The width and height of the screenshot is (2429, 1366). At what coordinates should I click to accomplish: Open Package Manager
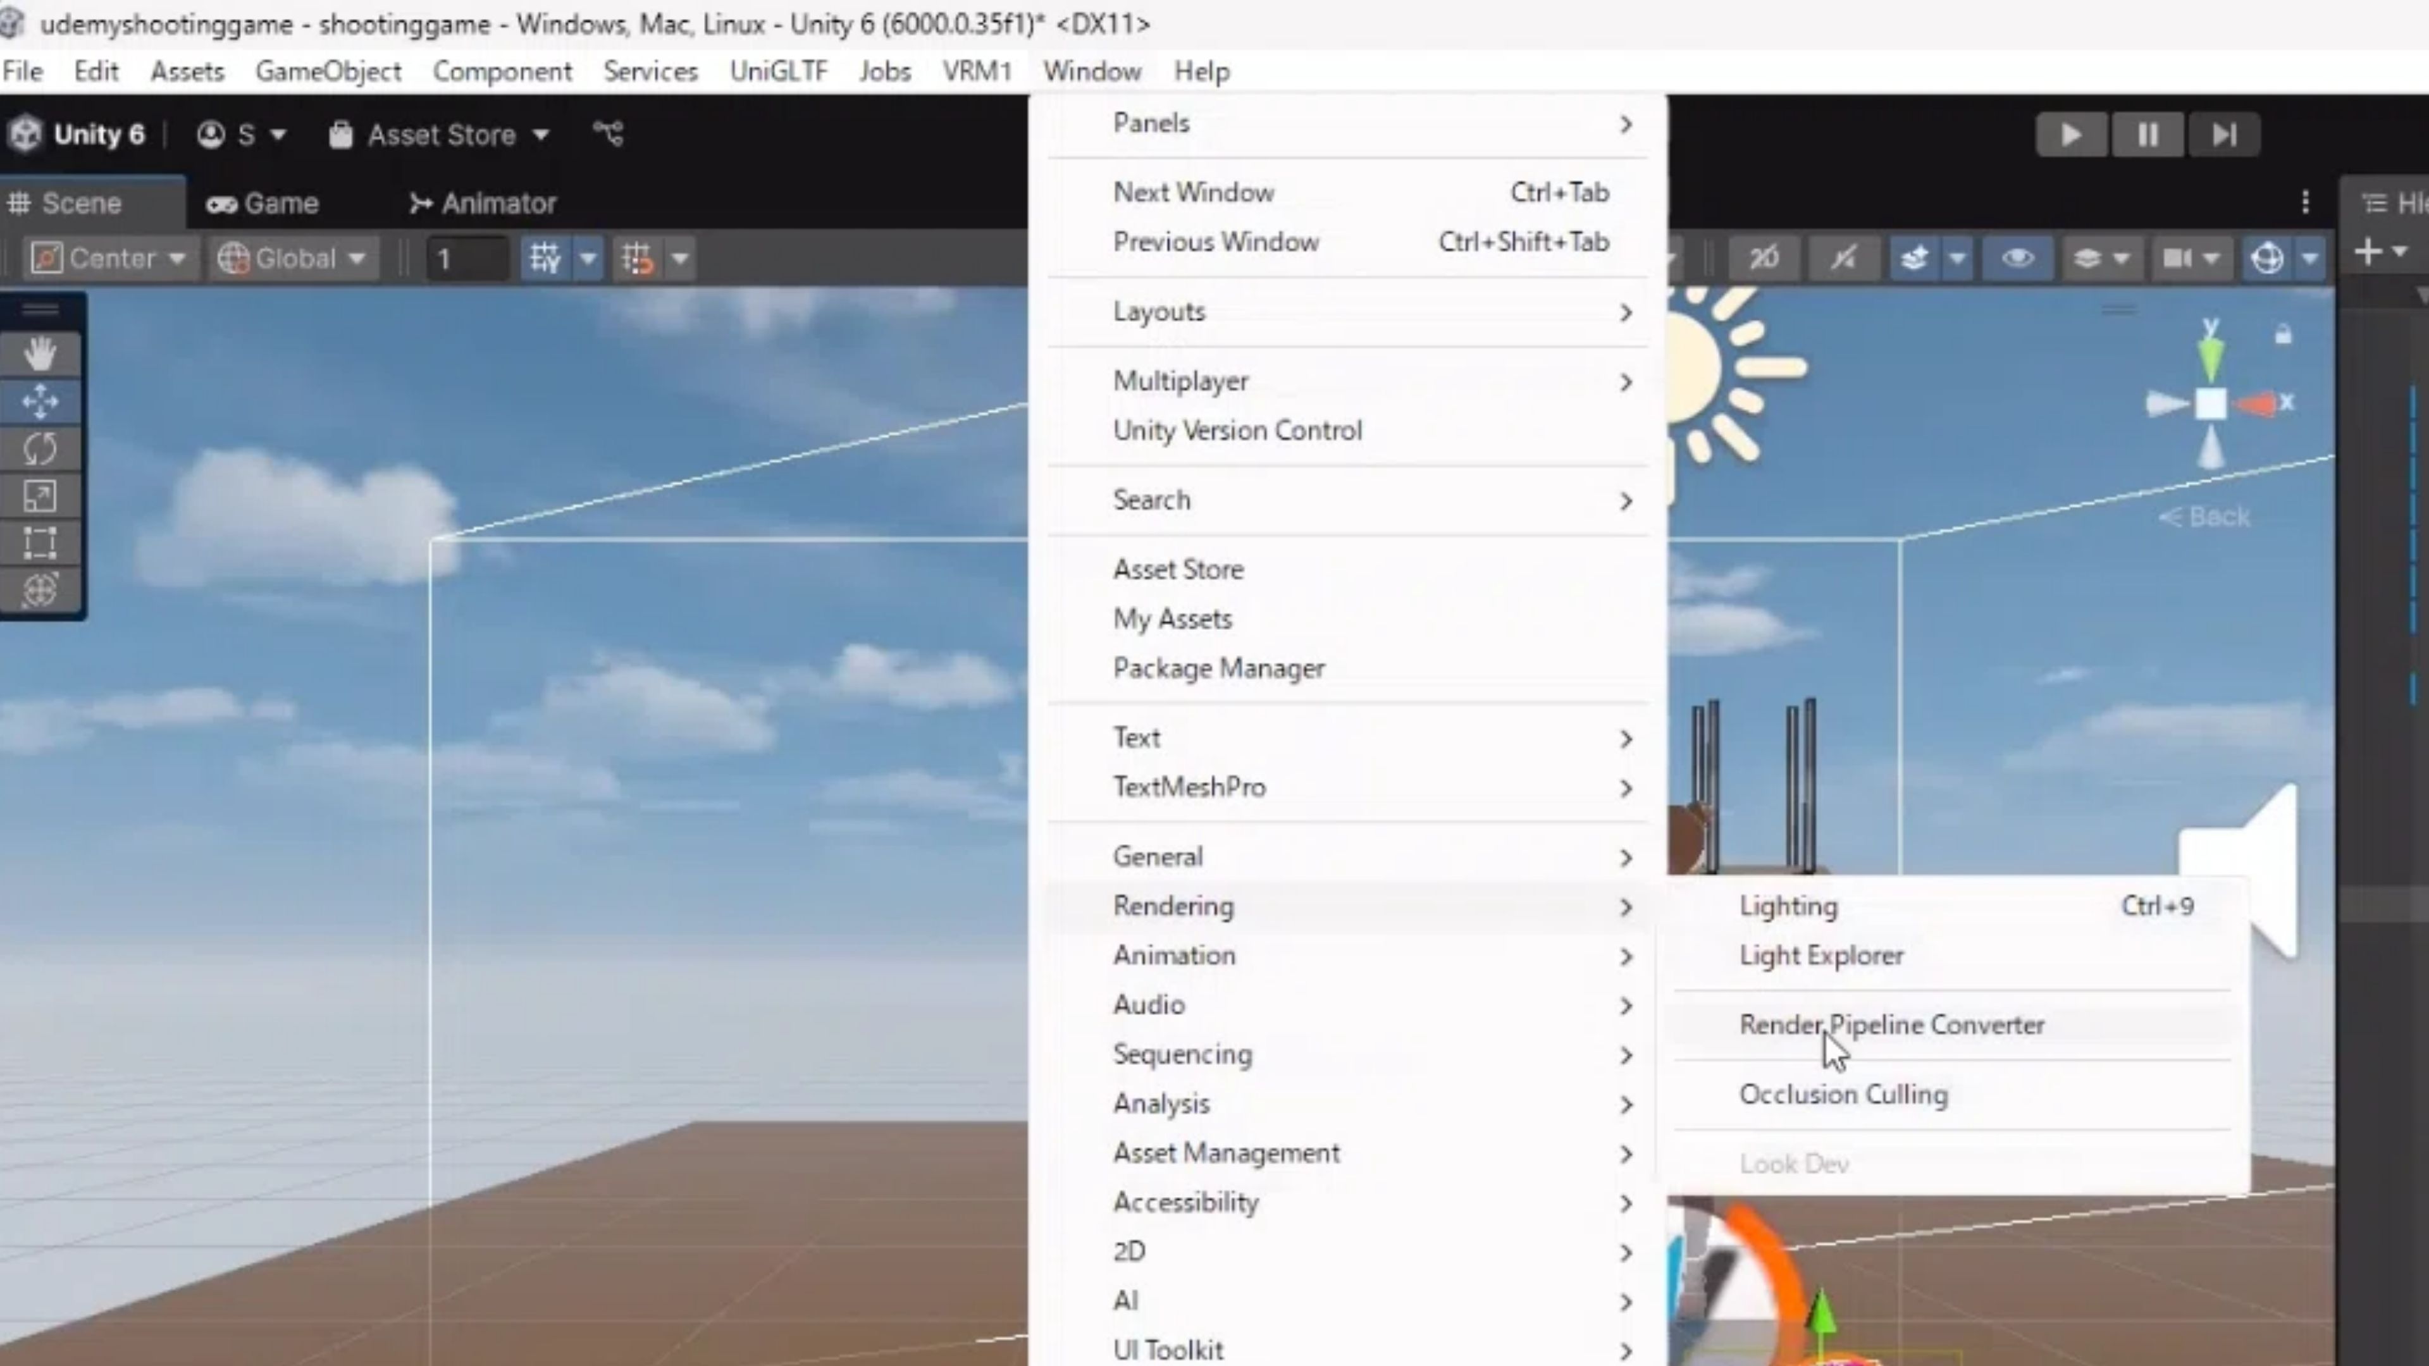coord(1349,668)
